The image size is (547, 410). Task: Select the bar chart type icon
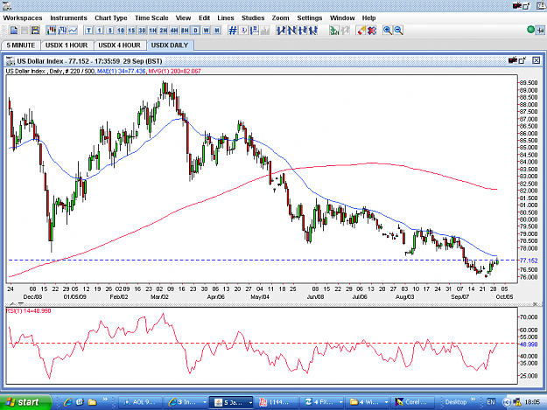coord(62,31)
